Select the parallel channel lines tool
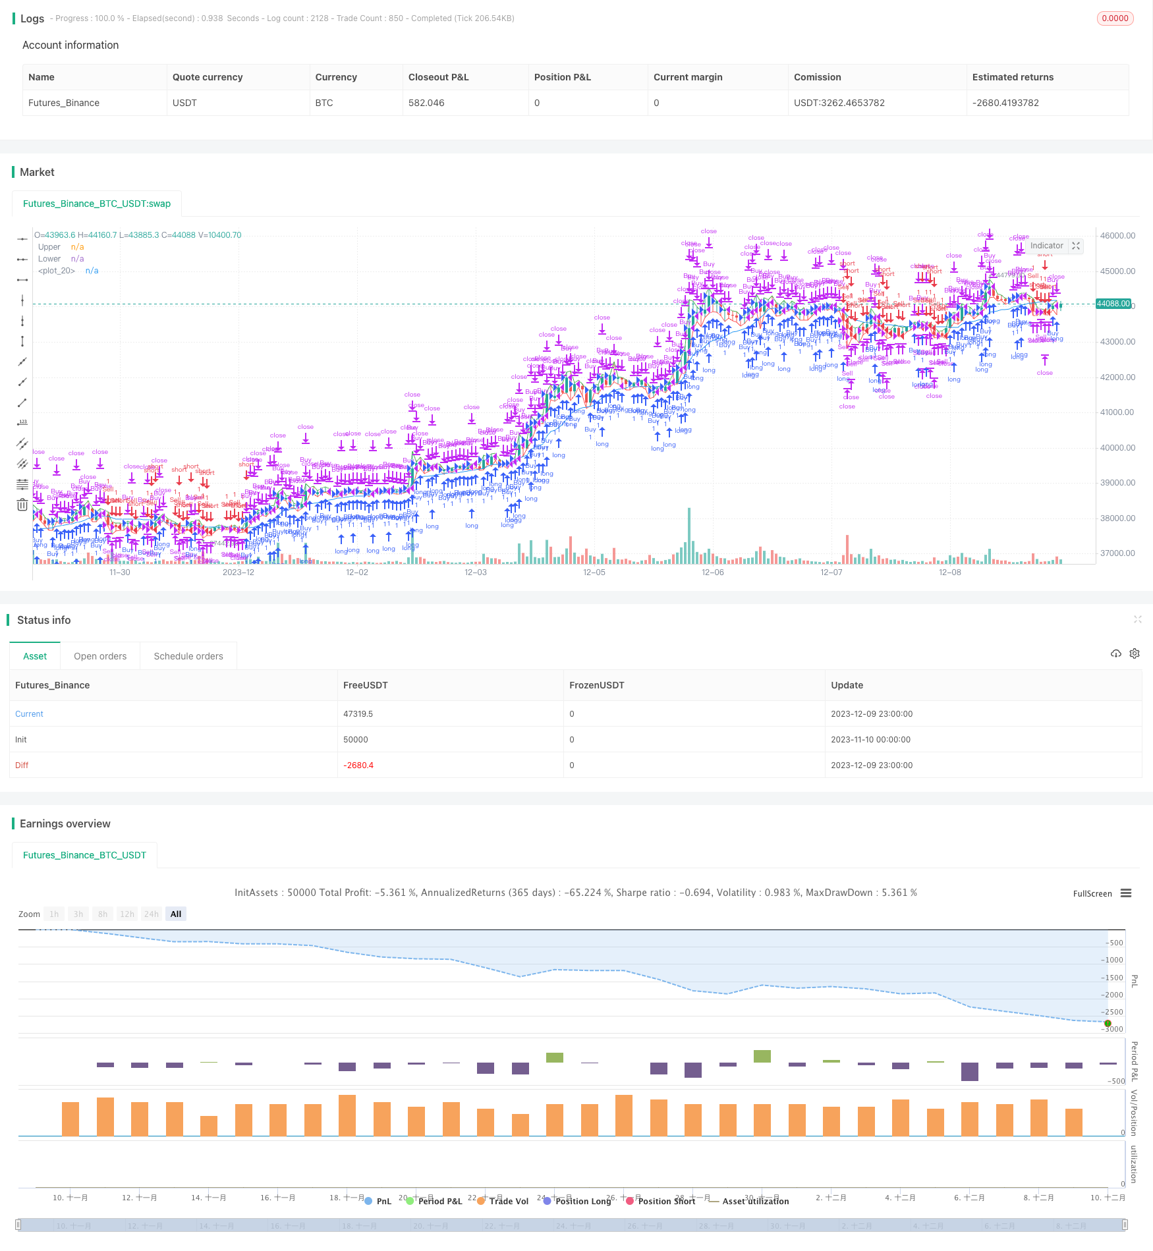 (x=22, y=443)
